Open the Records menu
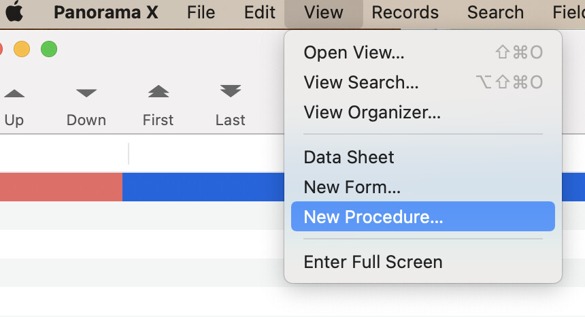Screen dimensions: 585x317 point(405,12)
